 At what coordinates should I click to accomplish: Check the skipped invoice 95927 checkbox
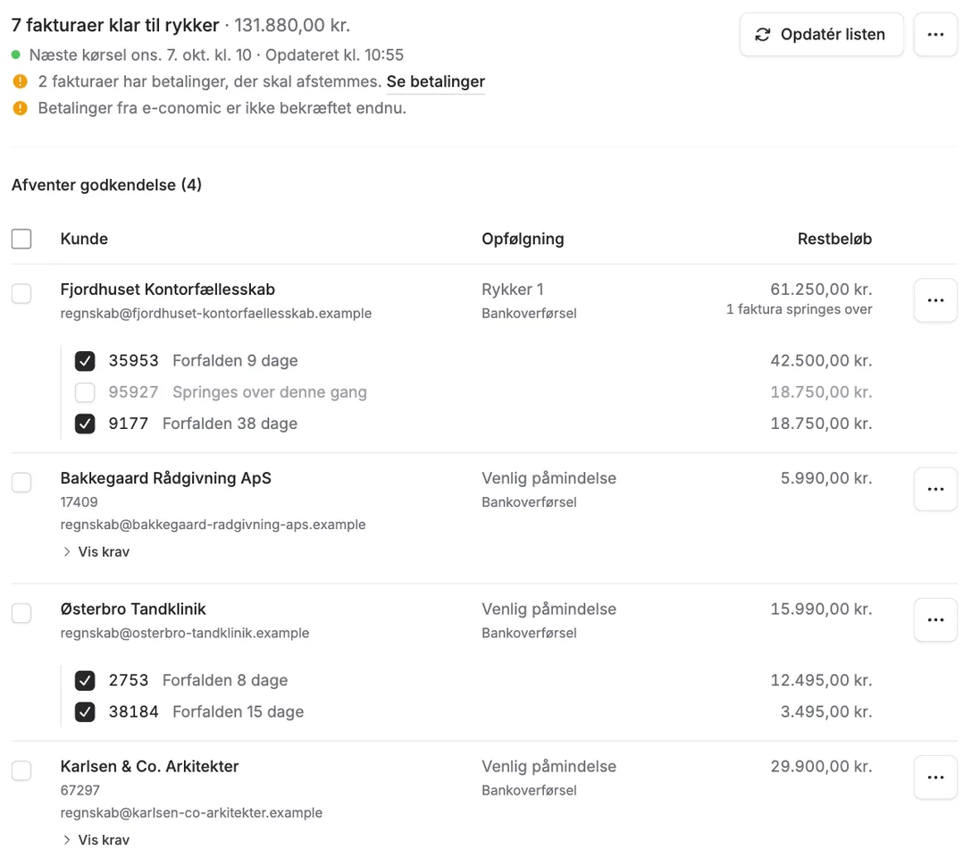point(85,392)
